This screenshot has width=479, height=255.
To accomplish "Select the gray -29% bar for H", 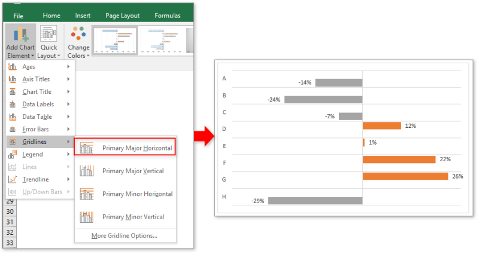I will (316, 201).
